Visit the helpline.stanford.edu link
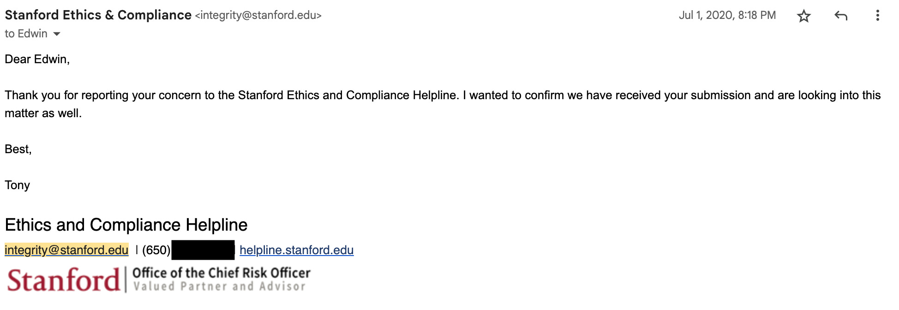Image resolution: width=899 pixels, height=310 pixels. (296, 250)
